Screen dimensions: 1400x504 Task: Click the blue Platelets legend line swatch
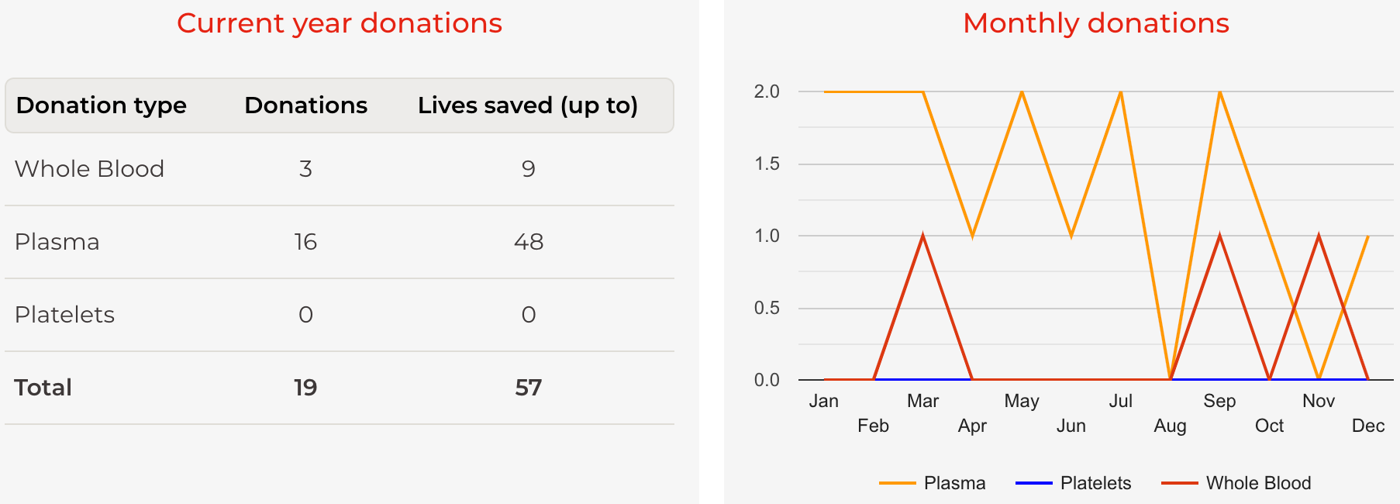click(1034, 483)
